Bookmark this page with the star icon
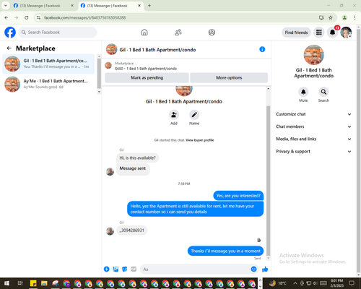The width and height of the screenshot is (361, 289). [x=331, y=17]
